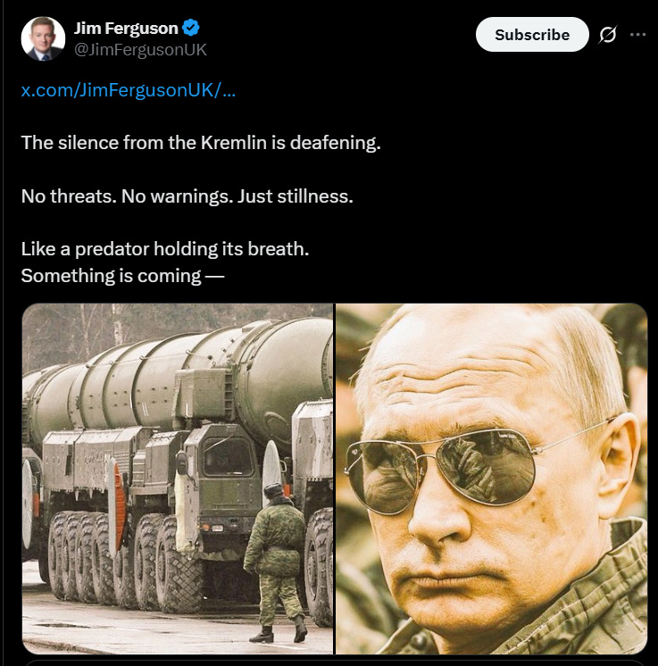Click the walking soldier in left photo

point(276,562)
